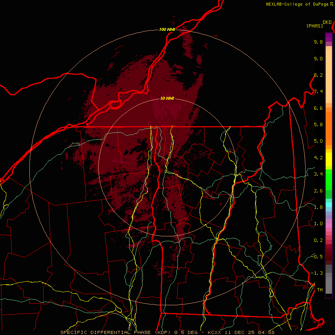This screenshot has height=335, width=335.
Task: Pick the cyan segment of the color scale
Action: point(329,205)
